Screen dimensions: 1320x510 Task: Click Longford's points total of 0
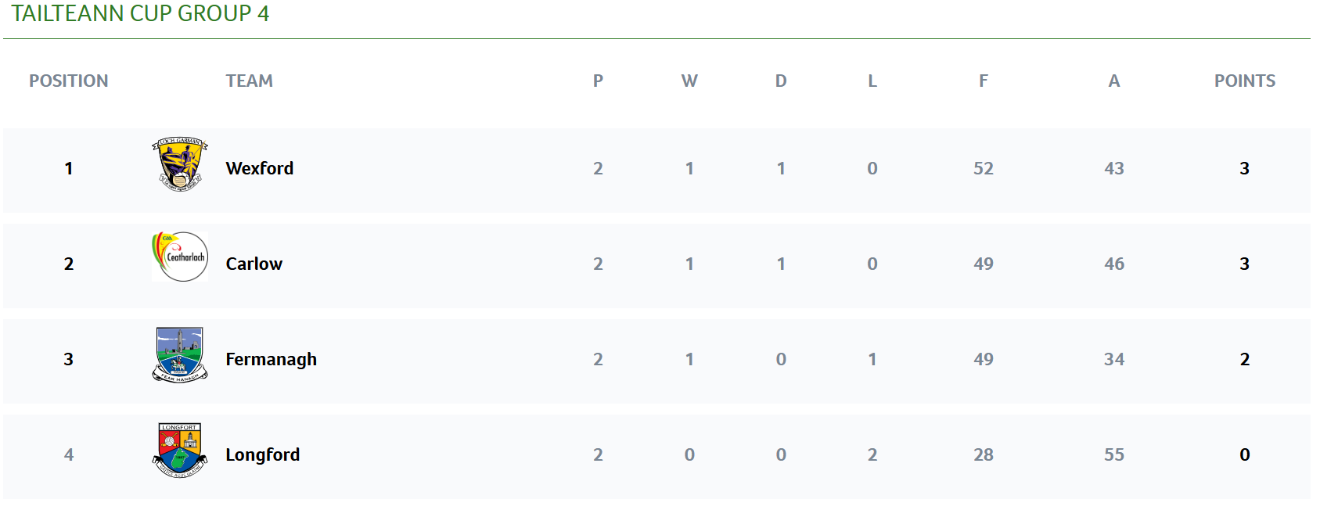click(1245, 454)
